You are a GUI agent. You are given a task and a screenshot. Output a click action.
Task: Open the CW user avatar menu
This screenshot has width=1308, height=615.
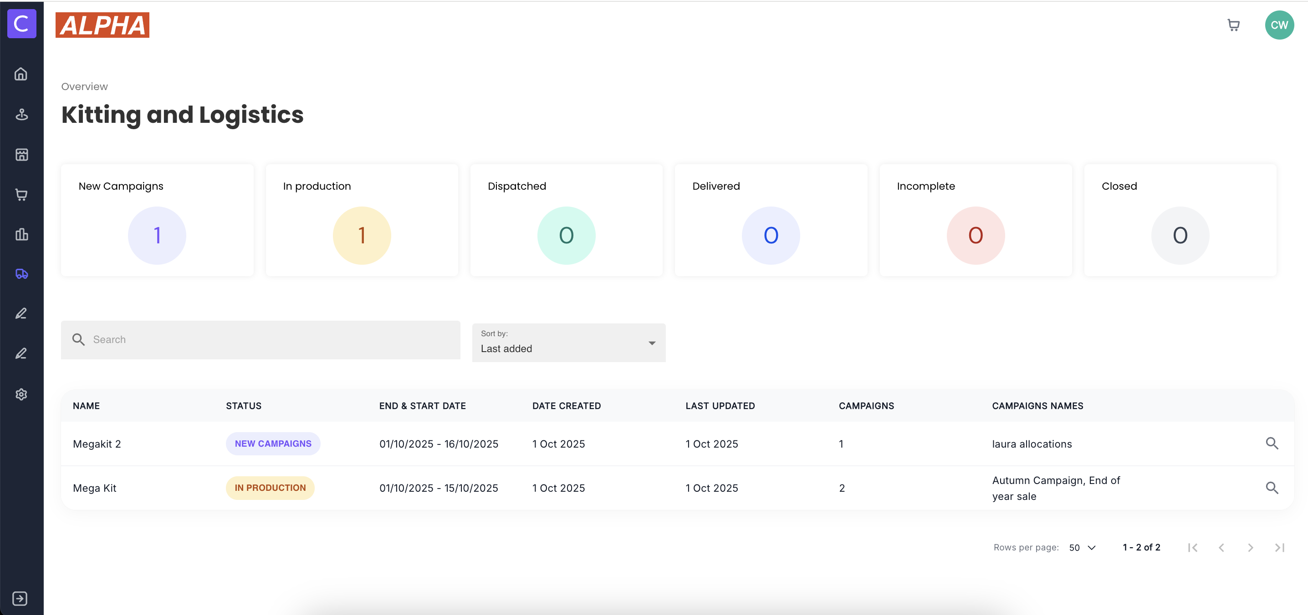[x=1279, y=25]
